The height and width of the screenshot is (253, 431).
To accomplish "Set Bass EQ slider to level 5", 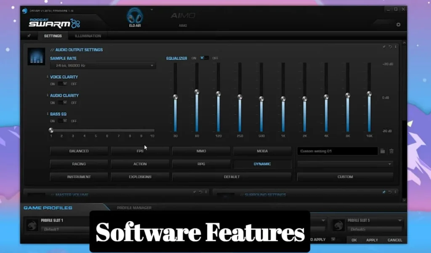I will (x=96, y=130).
